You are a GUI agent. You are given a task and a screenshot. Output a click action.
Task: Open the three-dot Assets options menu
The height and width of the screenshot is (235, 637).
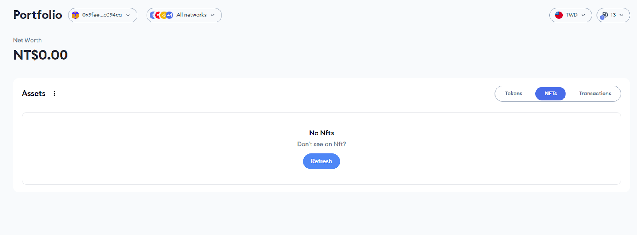[x=55, y=93]
